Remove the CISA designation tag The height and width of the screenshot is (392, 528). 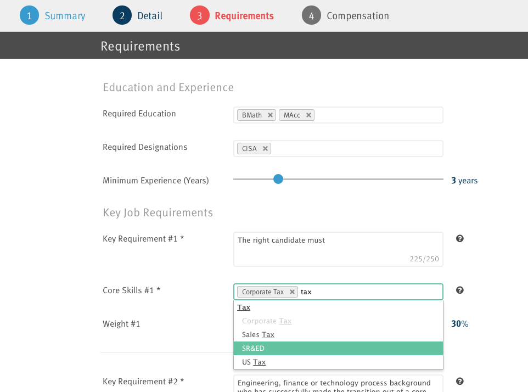265,149
